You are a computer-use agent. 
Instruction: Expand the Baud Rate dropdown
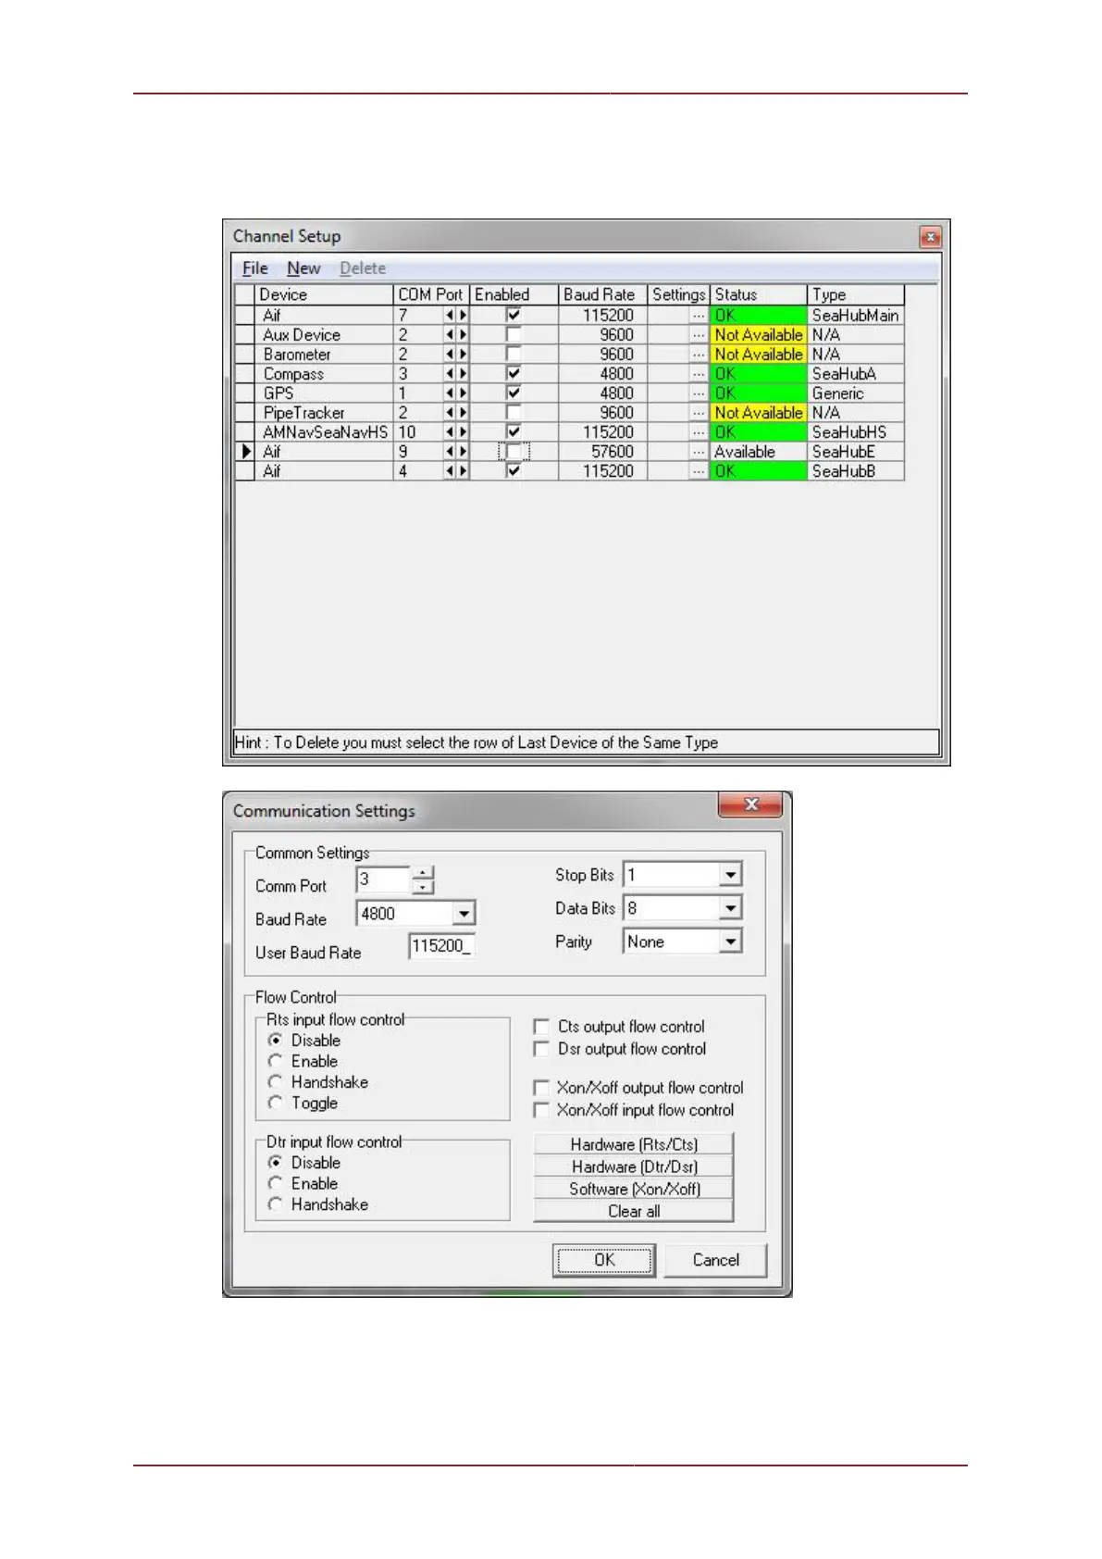pos(464,914)
